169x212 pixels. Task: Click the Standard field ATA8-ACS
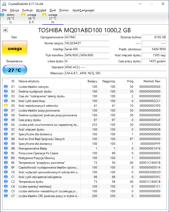click(x=115, y=67)
